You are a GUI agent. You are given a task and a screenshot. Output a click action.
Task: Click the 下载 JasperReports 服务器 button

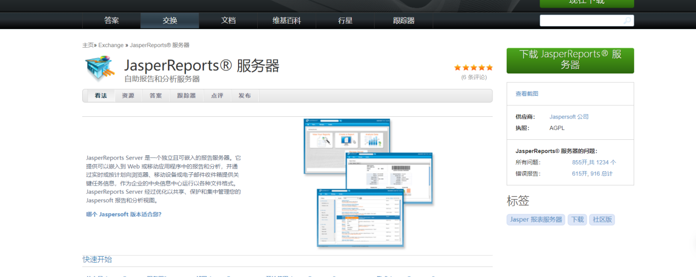pos(570,60)
